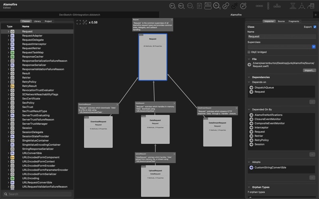Toggle the Export checkbox

coord(315,27)
